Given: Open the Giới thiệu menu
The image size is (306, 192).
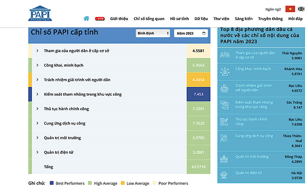Looking at the screenshot, I should (119, 19).
